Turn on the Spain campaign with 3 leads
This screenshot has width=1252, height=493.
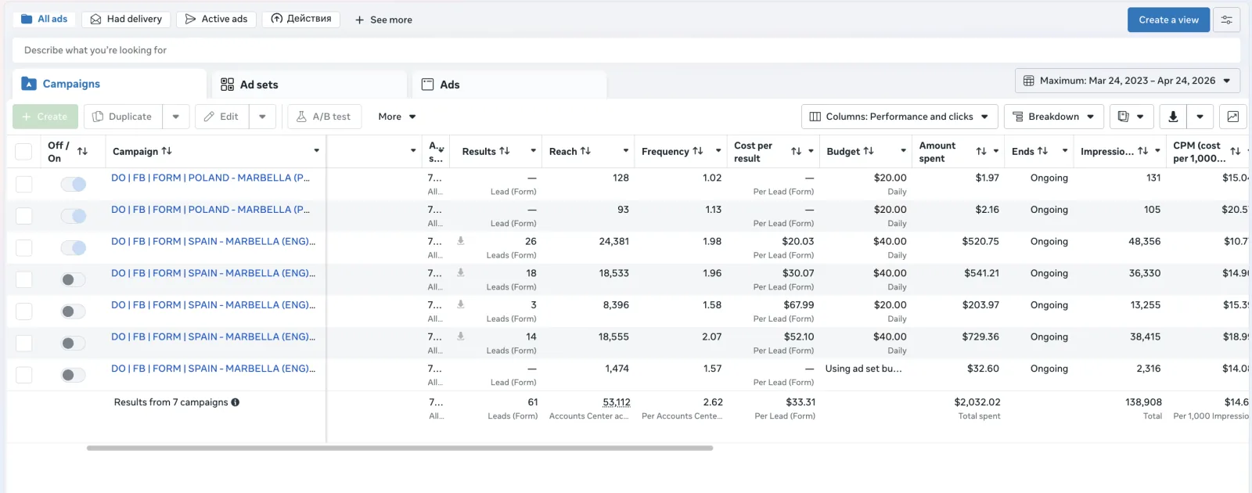coord(74,311)
